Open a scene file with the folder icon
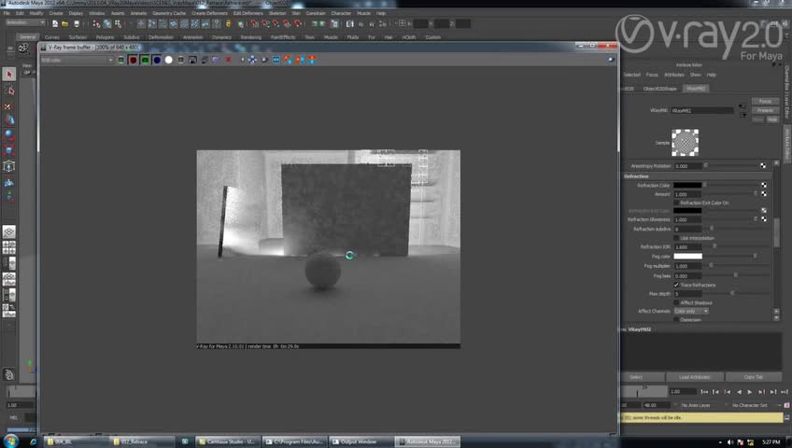 pyautogui.click(x=65, y=23)
